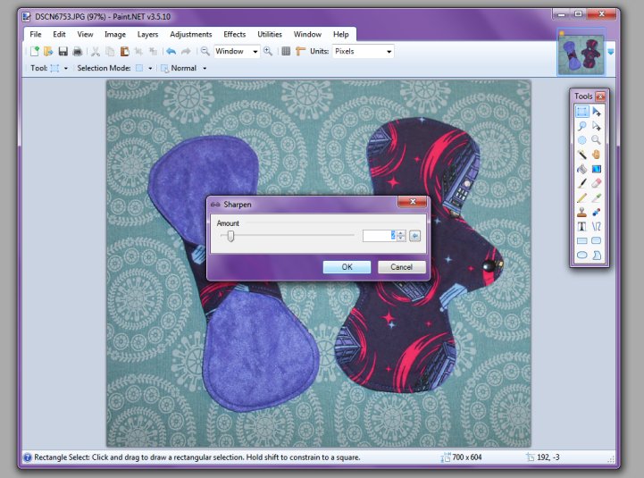Select the Gradient tool
Viewport: 644px width, 478px height.
coord(596,168)
